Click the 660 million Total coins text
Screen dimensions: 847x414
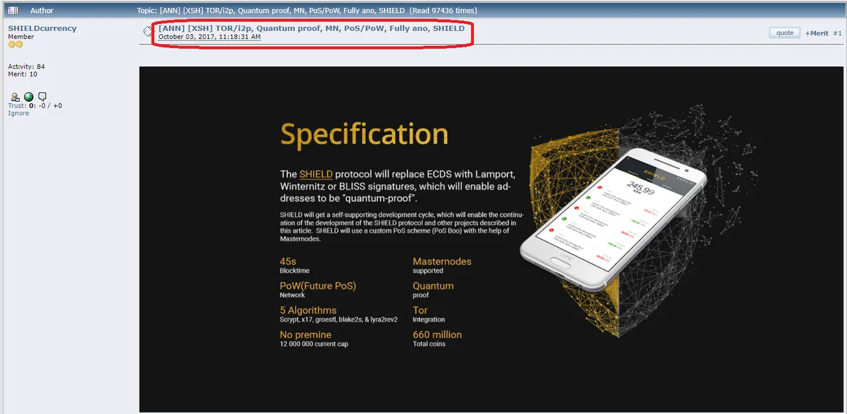pyautogui.click(x=437, y=339)
